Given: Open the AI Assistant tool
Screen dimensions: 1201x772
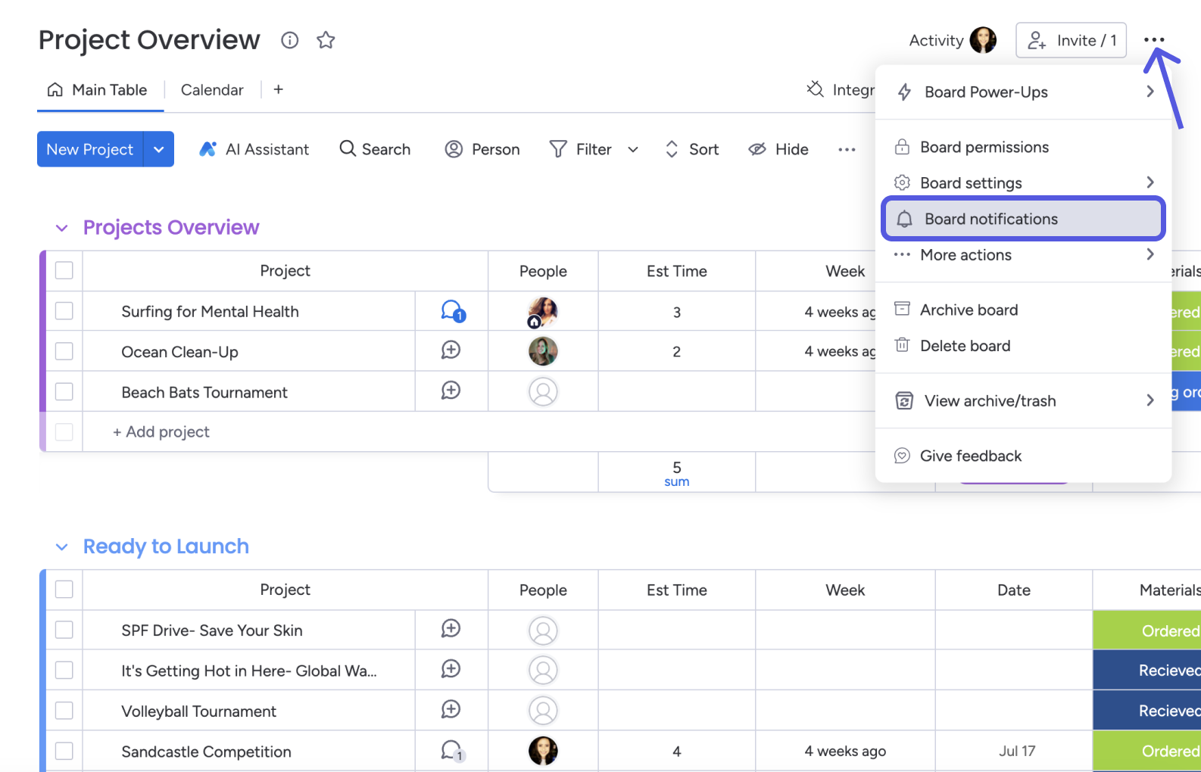Looking at the screenshot, I should 254,149.
